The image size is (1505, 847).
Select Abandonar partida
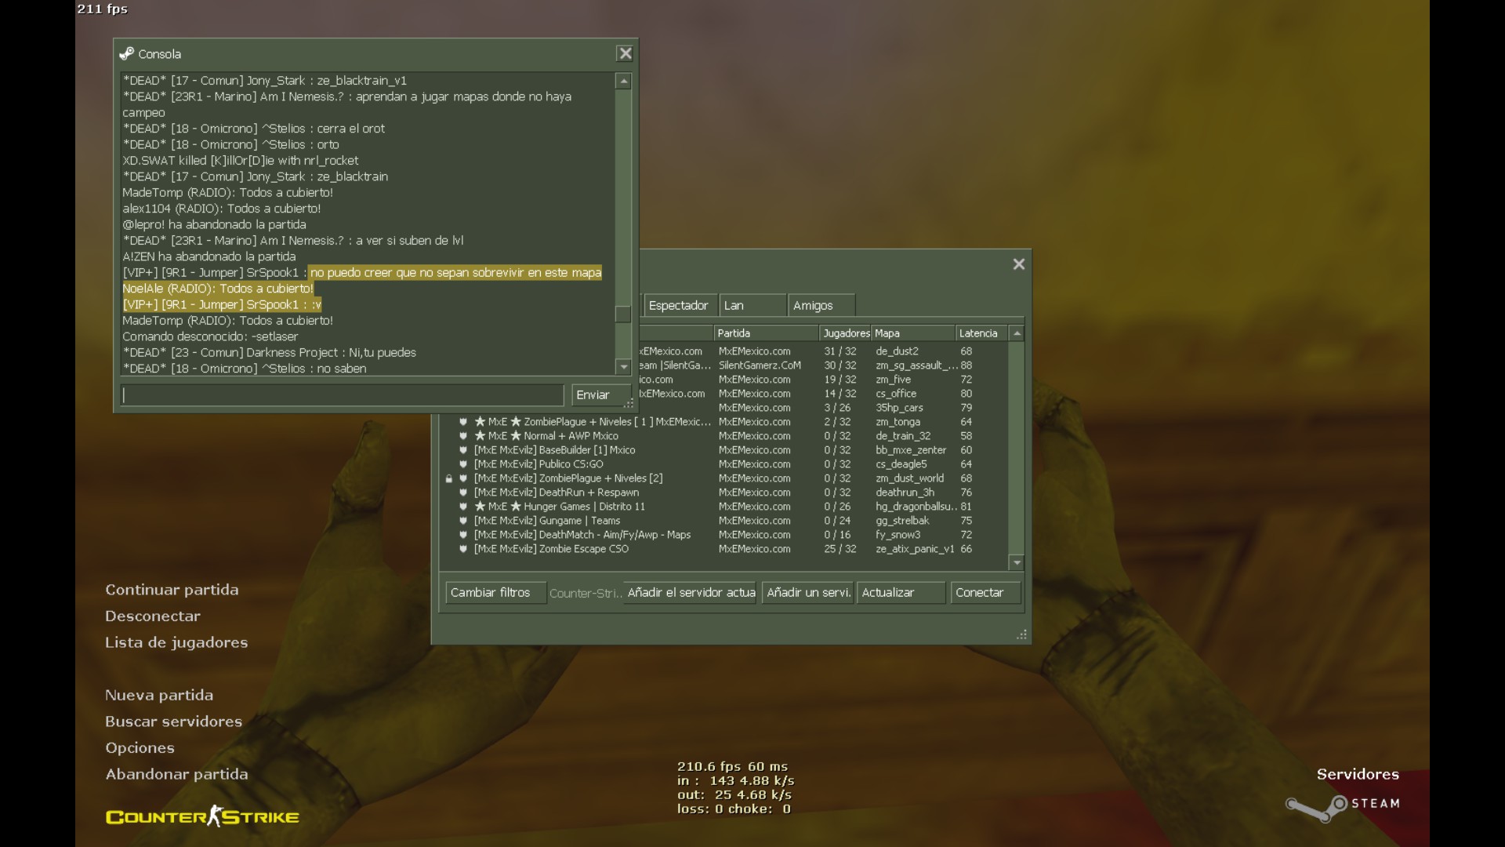177,775
